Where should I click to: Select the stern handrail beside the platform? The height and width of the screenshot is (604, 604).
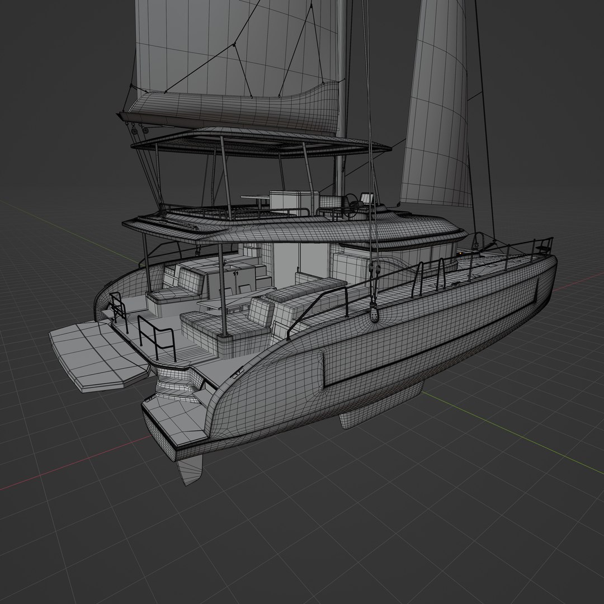pyautogui.click(x=156, y=338)
